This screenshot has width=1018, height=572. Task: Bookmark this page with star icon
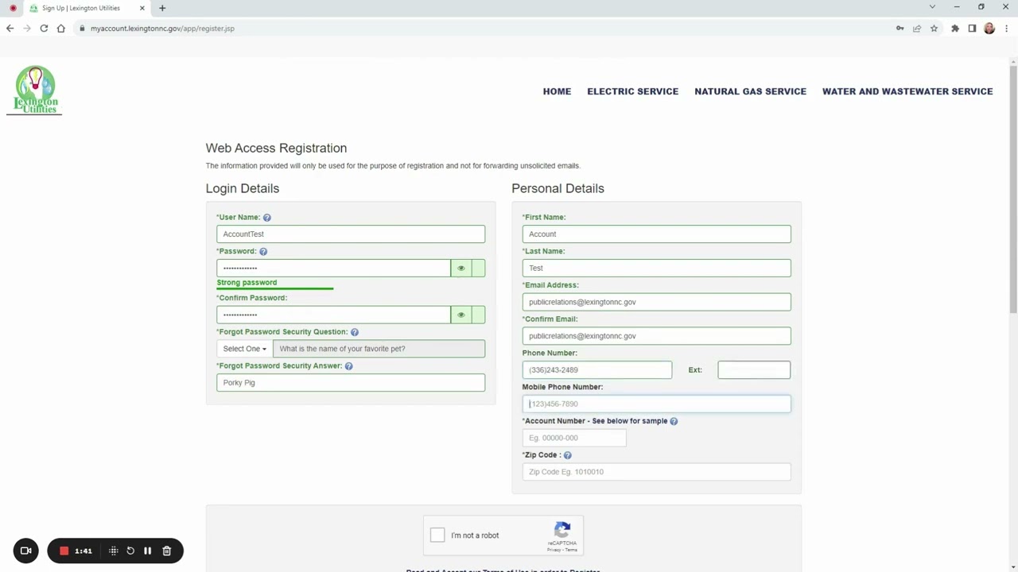[934, 29]
